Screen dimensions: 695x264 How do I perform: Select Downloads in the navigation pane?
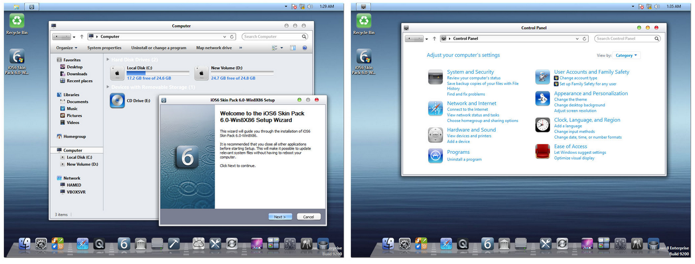77,74
